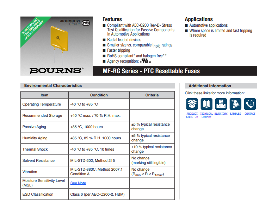The height and width of the screenshot is (203, 278).
Task: Click 'Compliant with AEC-Q200 Rev-D' feature
Action: 141,30
